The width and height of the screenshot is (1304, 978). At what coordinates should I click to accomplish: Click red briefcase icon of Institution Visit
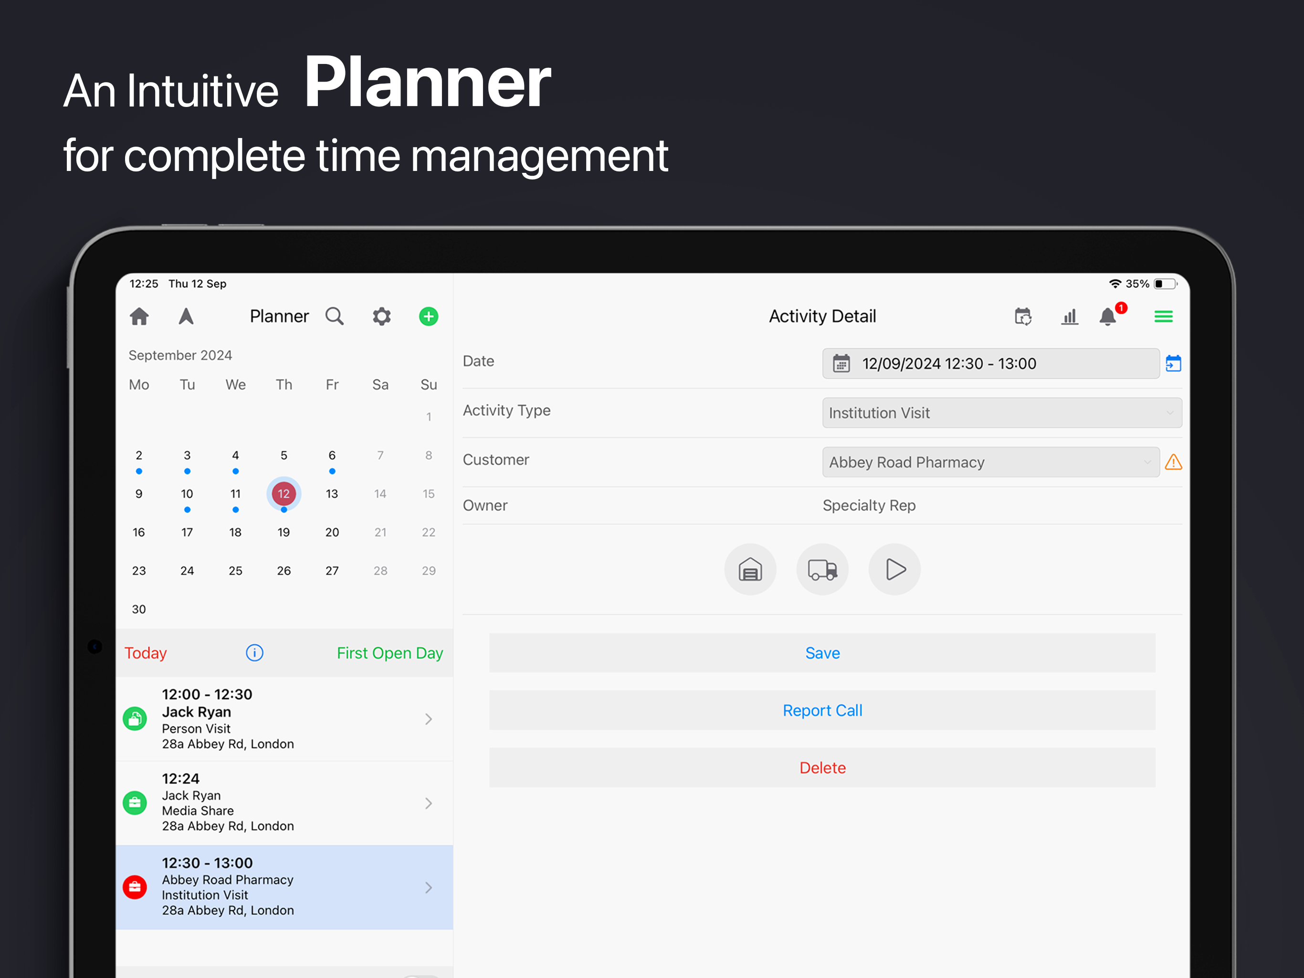pos(135,888)
